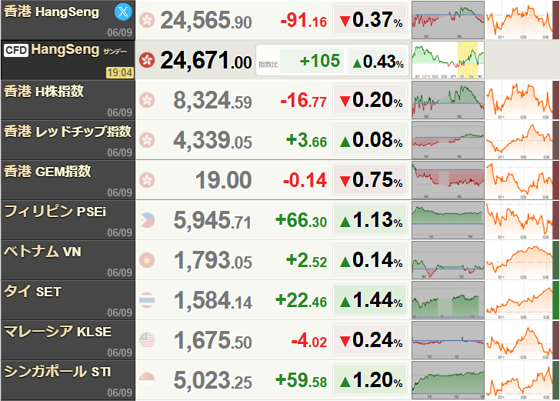Click the price 1,793.05
Viewport: 560px width, 401px height.
point(212,261)
